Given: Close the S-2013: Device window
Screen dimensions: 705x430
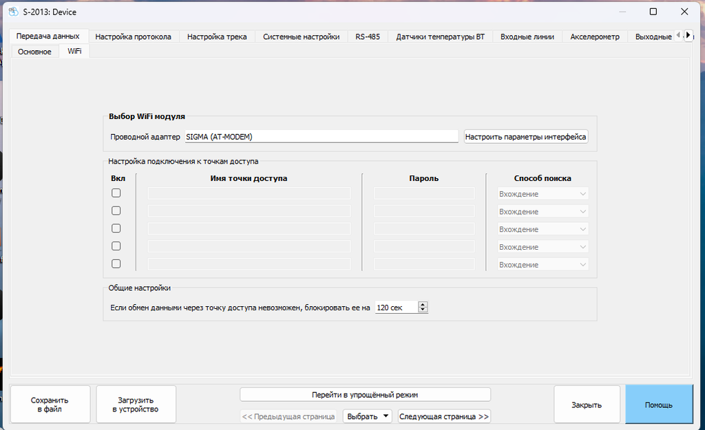Looking at the screenshot, I should [684, 12].
